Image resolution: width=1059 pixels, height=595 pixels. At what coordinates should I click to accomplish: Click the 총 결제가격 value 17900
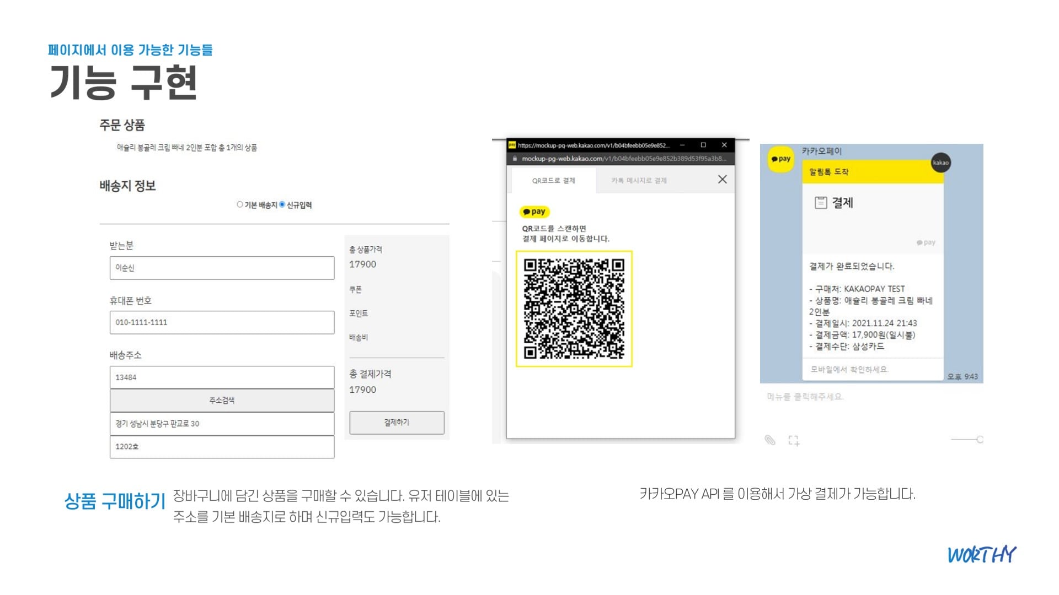click(x=362, y=390)
